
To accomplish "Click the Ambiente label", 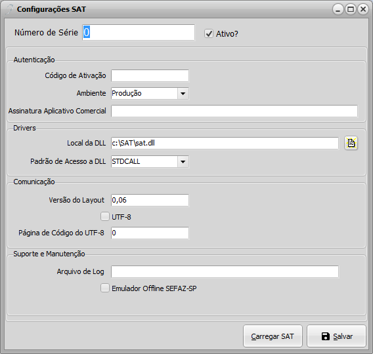I will (x=91, y=93).
